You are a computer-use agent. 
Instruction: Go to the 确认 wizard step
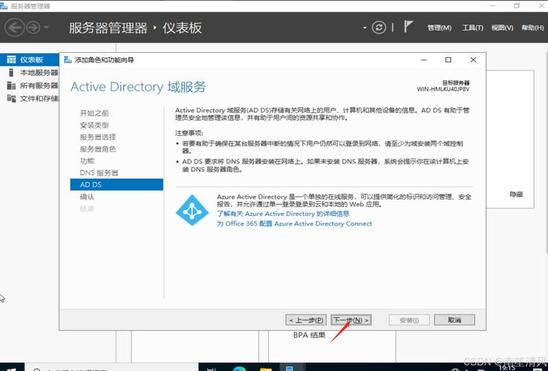coord(87,197)
